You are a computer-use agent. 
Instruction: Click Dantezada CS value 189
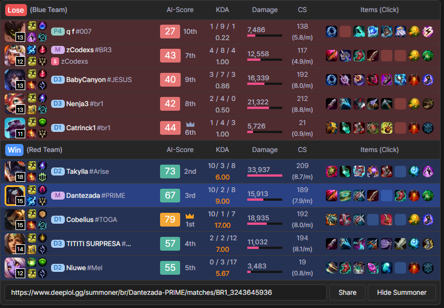point(302,190)
